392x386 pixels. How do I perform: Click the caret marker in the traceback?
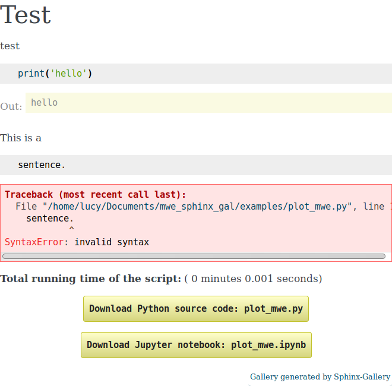[71, 230]
